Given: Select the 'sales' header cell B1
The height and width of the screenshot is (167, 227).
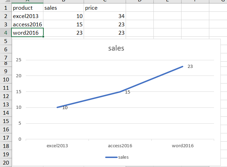Looking at the screenshot, I should click(x=64, y=8).
